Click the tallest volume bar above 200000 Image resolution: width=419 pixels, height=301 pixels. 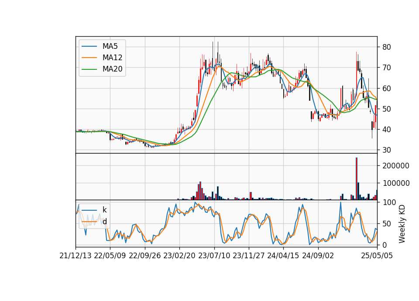357,179
